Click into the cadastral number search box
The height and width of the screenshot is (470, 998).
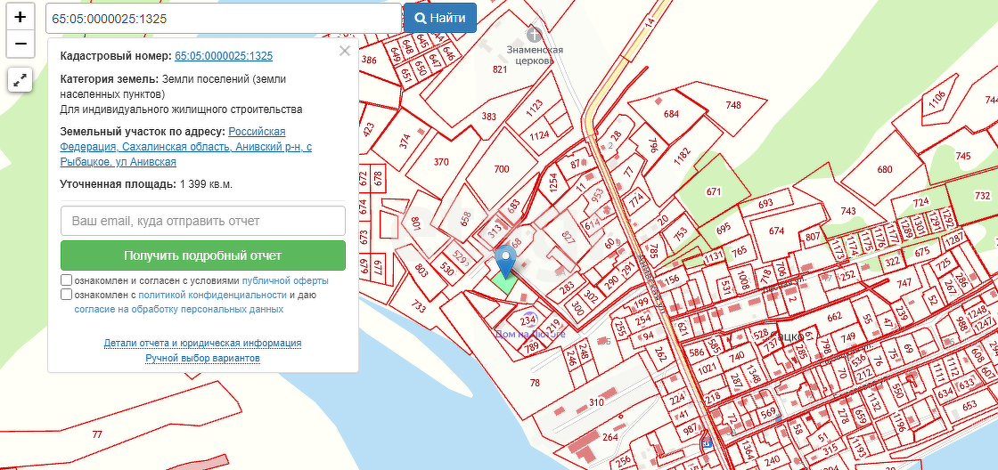click(223, 18)
